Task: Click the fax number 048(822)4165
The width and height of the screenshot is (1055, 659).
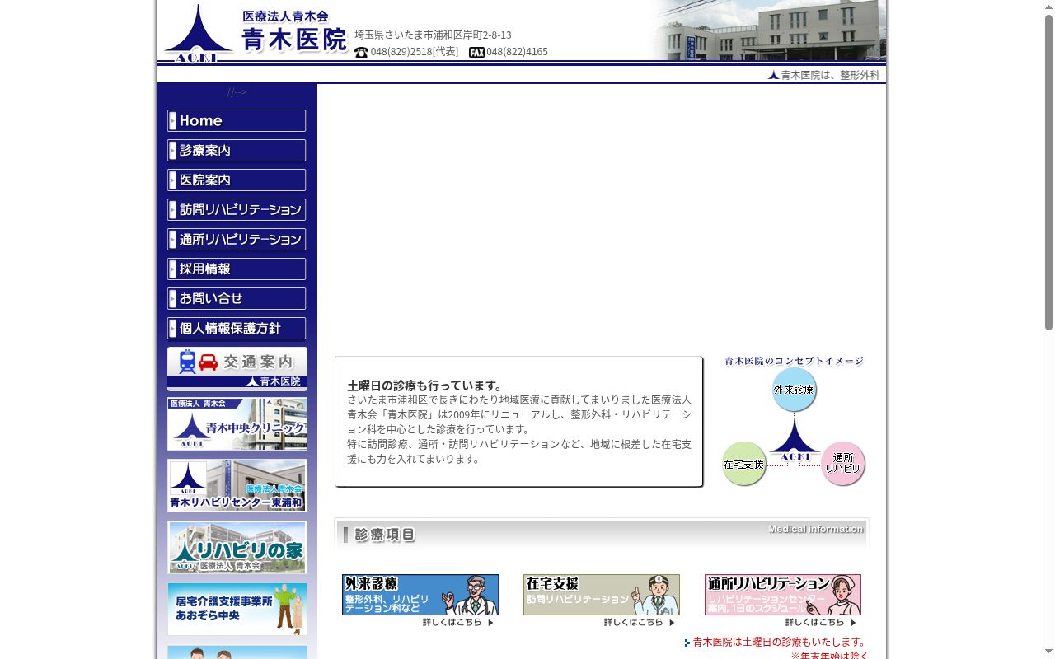Action: tap(517, 52)
